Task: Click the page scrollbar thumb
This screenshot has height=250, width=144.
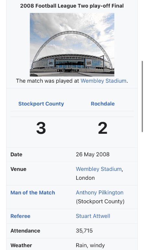Action: [142, 96]
